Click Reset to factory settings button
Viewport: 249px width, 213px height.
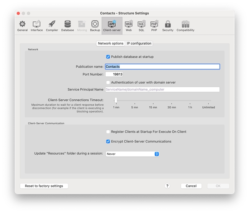point(44,186)
